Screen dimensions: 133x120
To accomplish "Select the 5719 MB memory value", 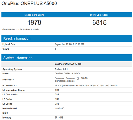I will tap(59, 118).
